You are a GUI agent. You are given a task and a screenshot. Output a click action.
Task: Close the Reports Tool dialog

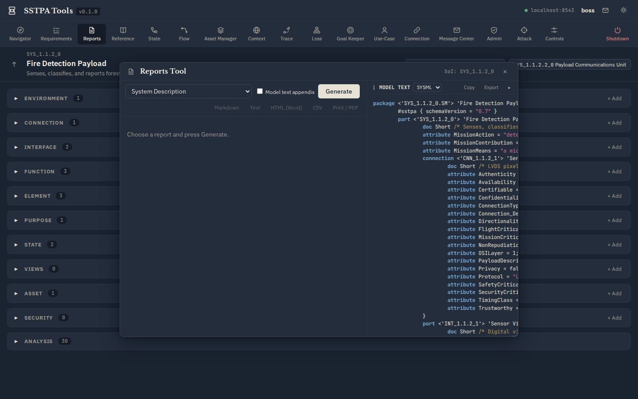click(505, 71)
